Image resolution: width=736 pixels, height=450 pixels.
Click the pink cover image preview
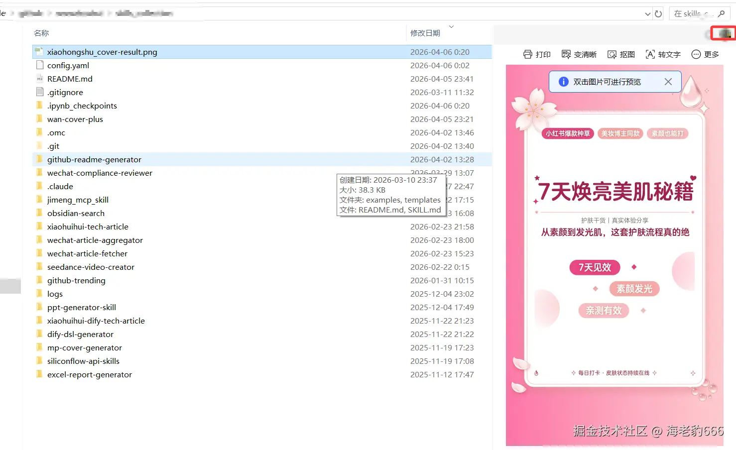614,255
